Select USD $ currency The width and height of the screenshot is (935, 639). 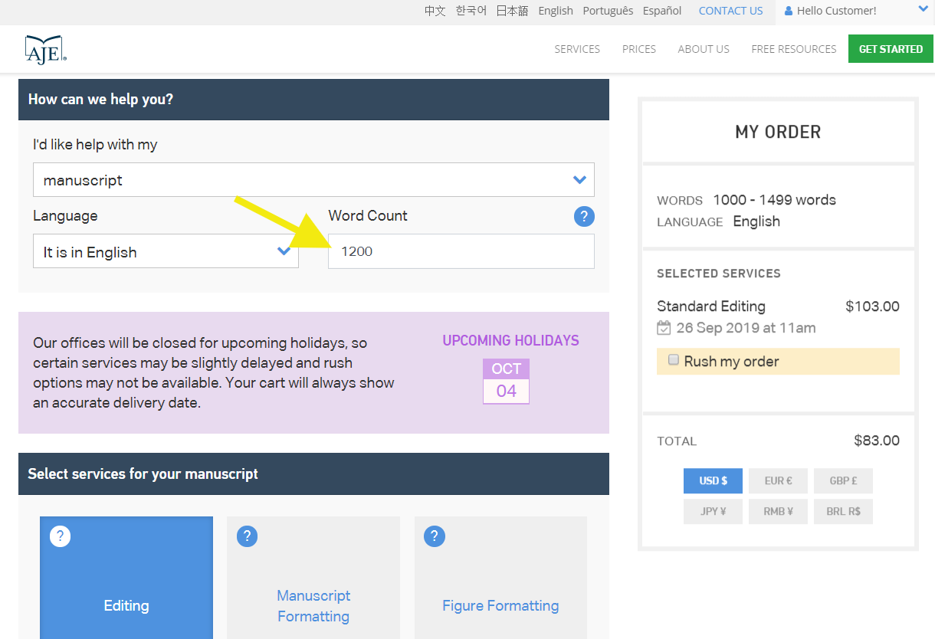point(713,481)
